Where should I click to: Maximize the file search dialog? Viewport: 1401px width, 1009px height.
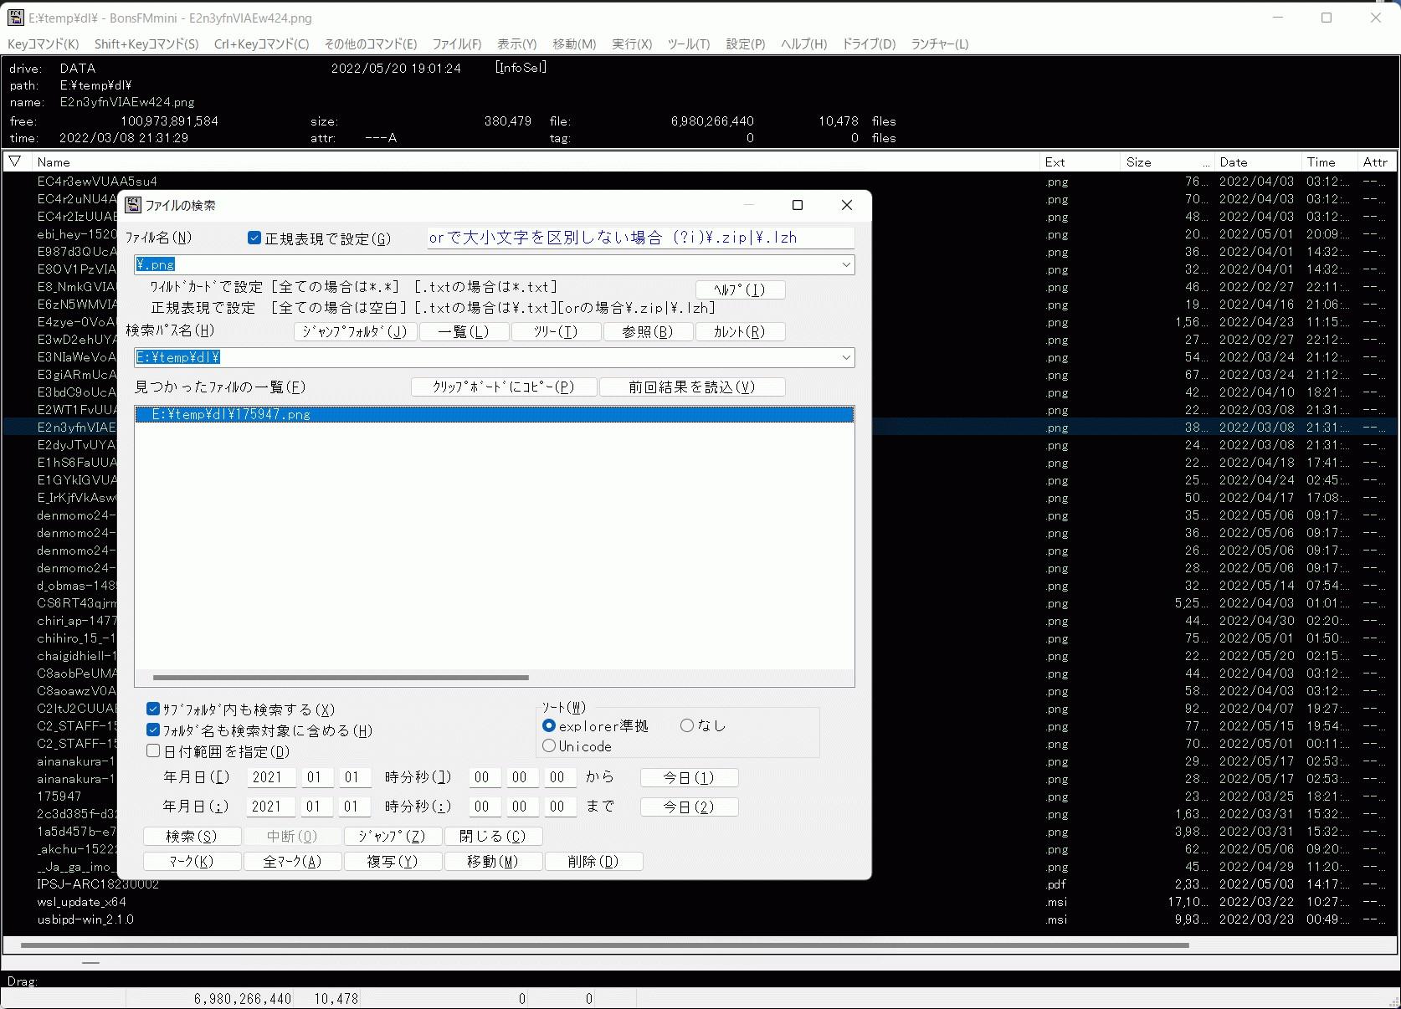pyautogui.click(x=797, y=205)
